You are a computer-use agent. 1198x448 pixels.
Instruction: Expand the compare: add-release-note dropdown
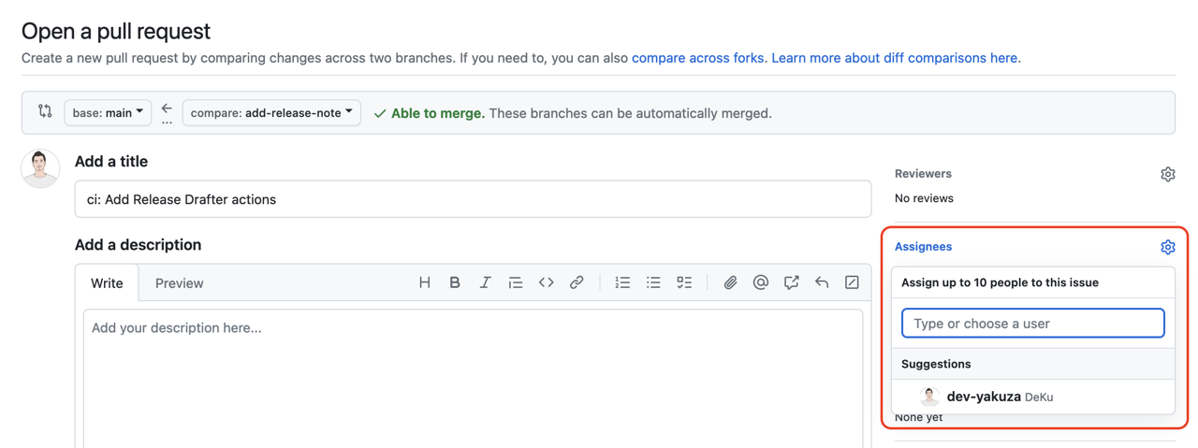[271, 113]
